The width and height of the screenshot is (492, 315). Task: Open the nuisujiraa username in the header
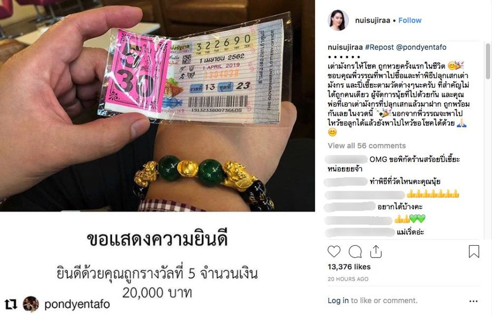[x=373, y=20]
